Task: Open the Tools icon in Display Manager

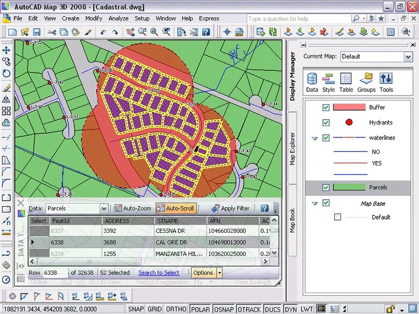Action: click(x=386, y=82)
